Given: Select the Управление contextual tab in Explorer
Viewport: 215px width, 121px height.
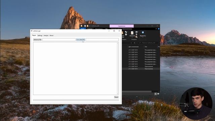Looking at the screenshot, I should [122, 26].
